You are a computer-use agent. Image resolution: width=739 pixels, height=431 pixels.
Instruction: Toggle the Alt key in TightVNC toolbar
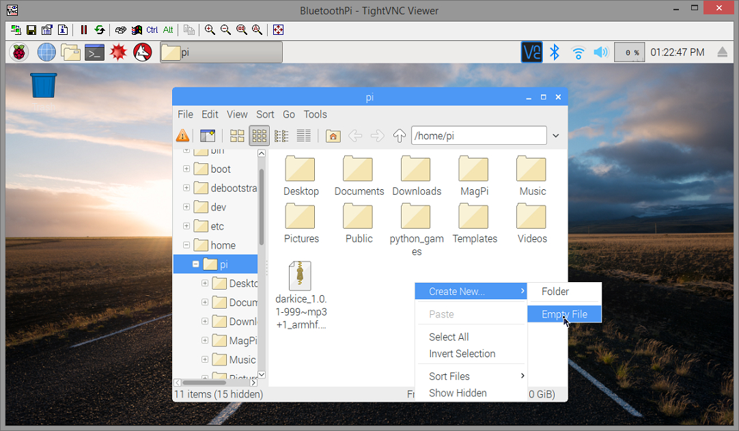[168, 29]
